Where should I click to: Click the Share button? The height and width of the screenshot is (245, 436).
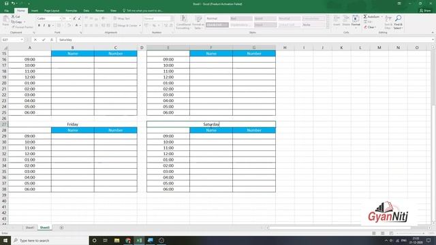(x=425, y=11)
